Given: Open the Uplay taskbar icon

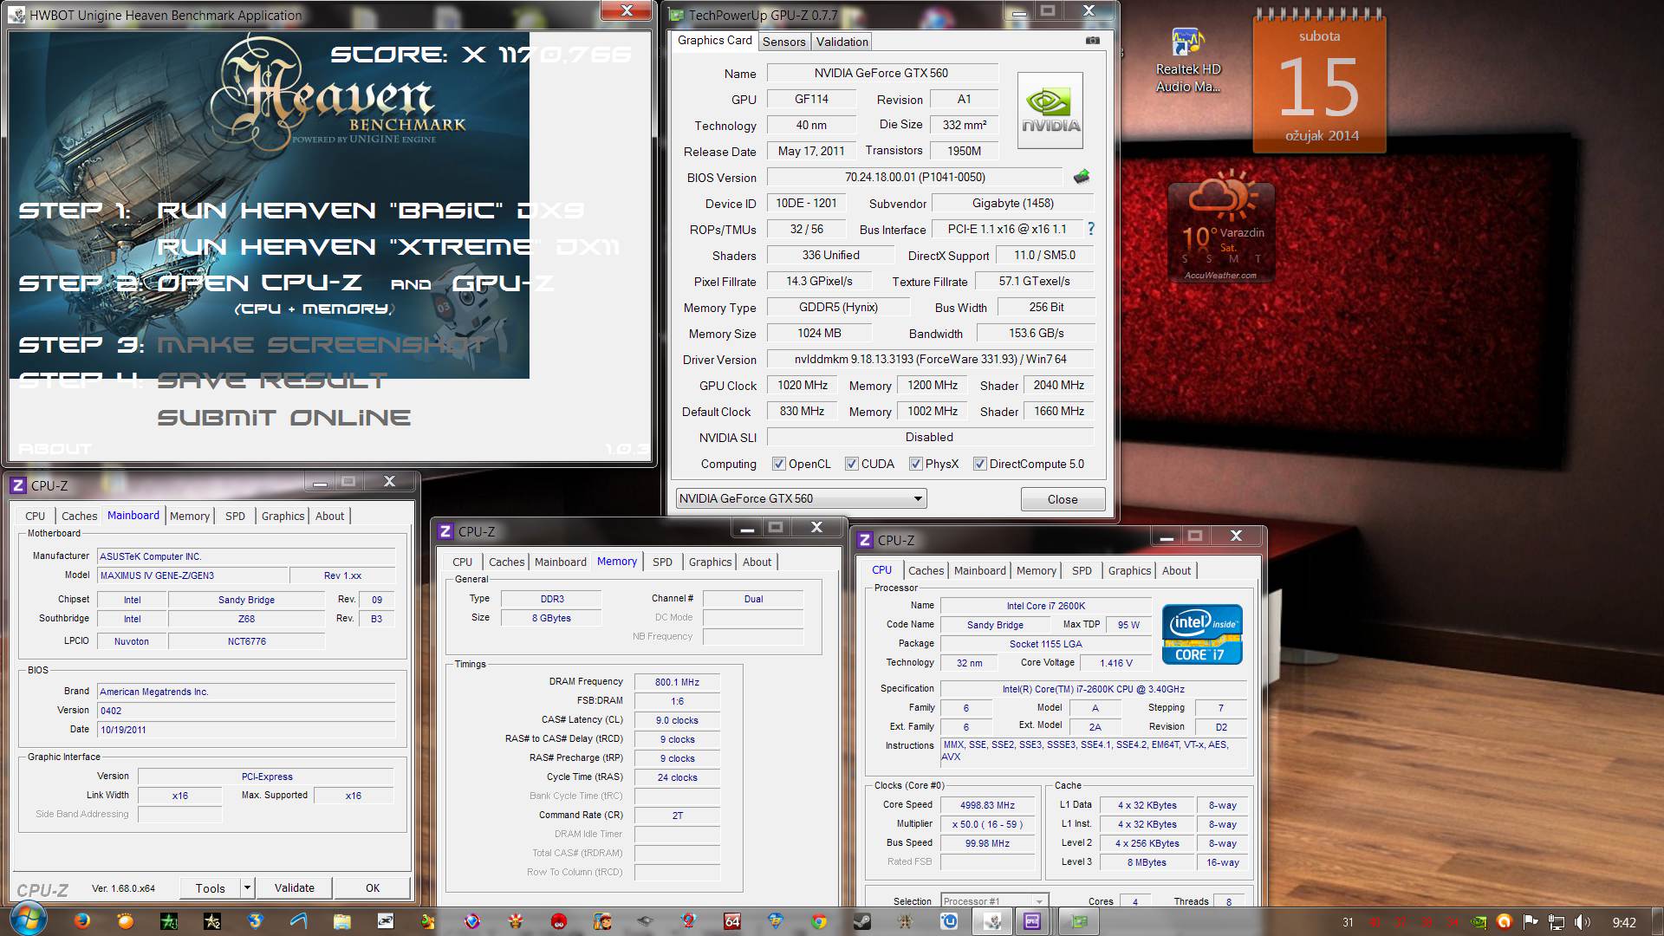Looking at the screenshot, I should point(949,920).
